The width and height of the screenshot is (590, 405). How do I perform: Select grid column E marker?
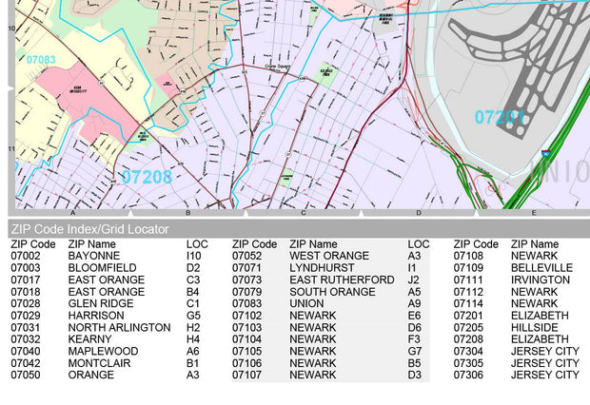tap(533, 213)
